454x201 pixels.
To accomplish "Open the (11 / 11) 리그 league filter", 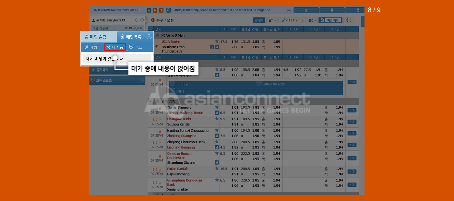I will point(292,20).
